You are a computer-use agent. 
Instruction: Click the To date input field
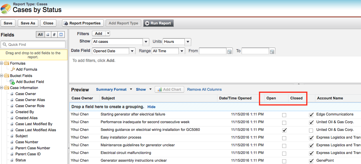point(255,51)
